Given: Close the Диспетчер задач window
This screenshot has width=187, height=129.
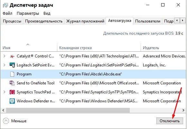Looking at the screenshot, I should click(178, 5).
